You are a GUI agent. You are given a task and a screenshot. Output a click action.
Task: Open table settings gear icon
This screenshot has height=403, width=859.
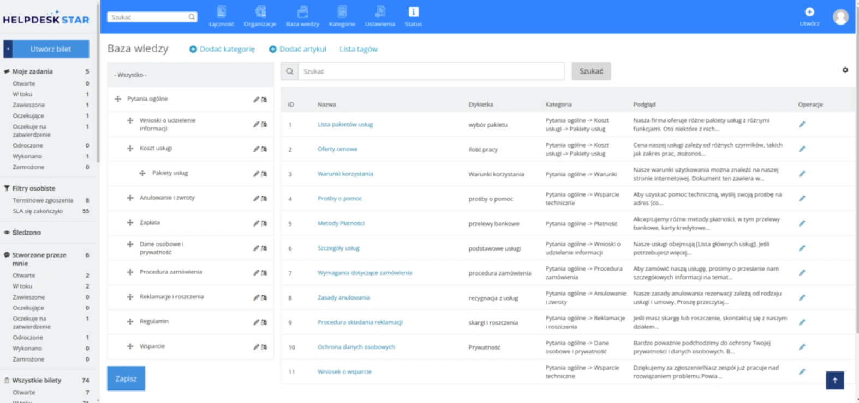pos(845,70)
